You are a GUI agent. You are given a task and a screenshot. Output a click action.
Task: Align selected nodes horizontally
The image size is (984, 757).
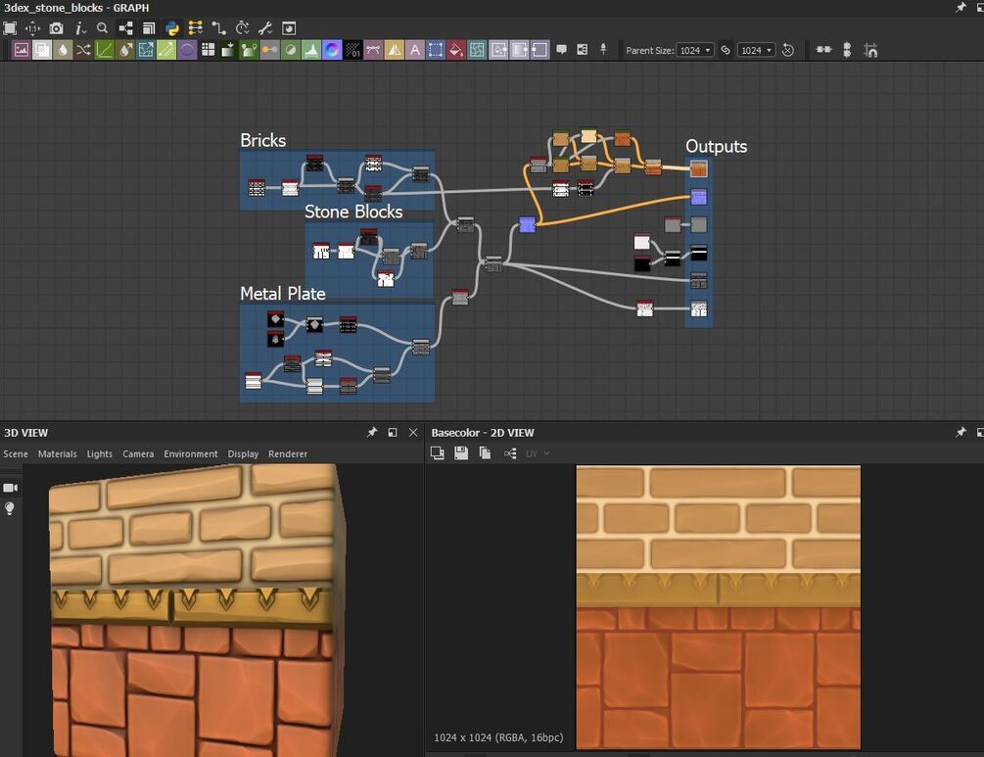[x=823, y=50]
